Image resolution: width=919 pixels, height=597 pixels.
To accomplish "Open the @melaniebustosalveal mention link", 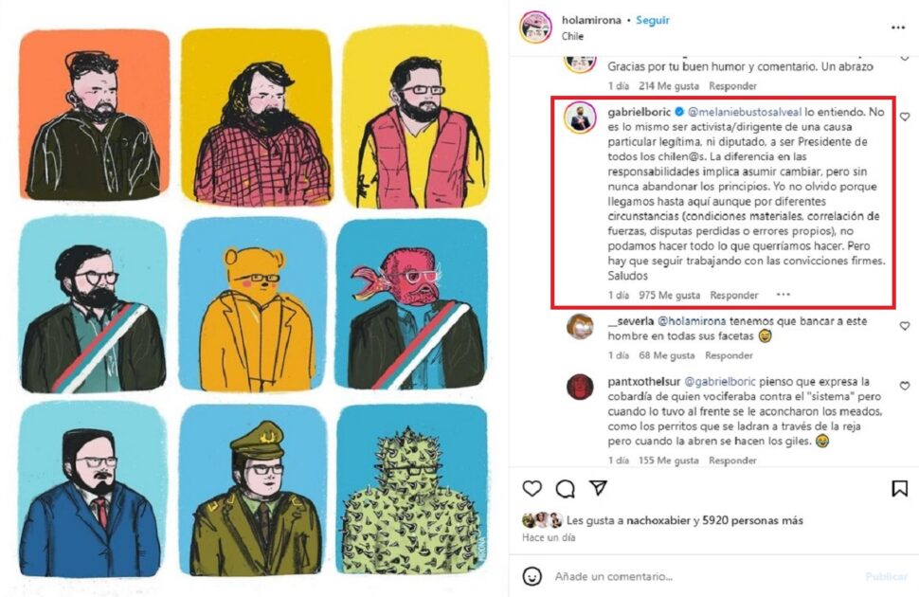I will (x=743, y=112).
